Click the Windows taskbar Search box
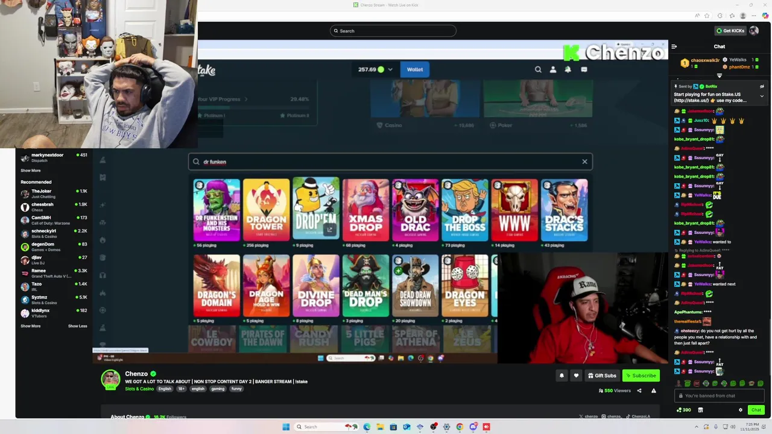 coord(326,427)
